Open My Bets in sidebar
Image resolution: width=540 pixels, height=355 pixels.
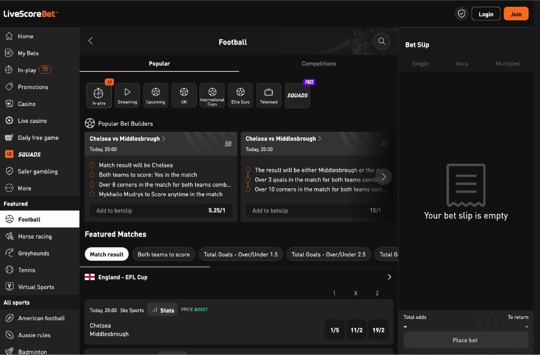coord(39,53)
